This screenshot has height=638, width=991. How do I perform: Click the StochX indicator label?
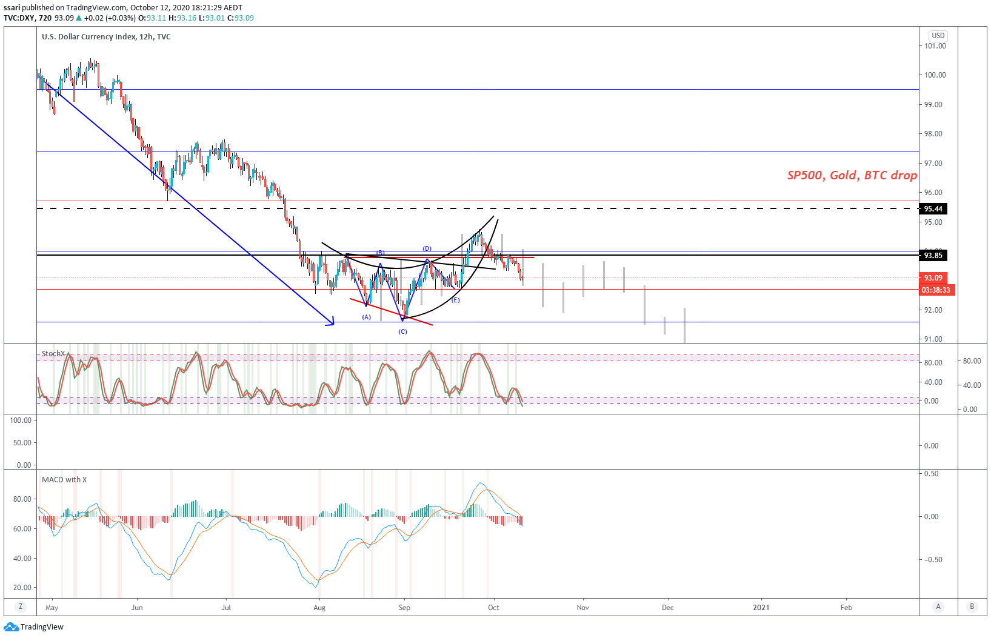[53, 354]
